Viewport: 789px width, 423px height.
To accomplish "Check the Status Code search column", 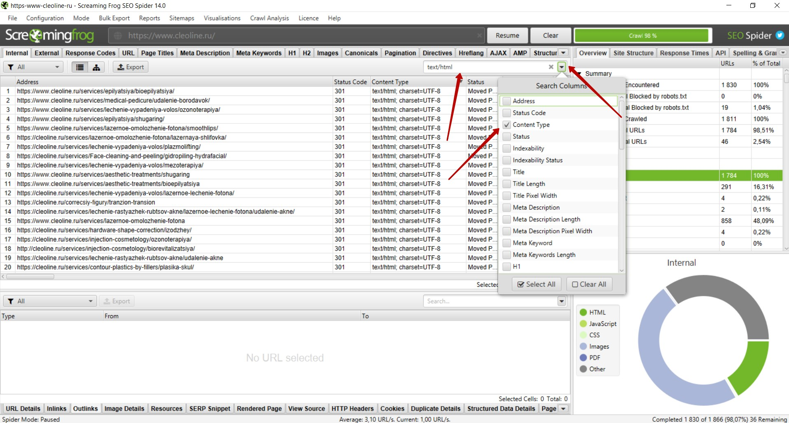I will 507,113.
